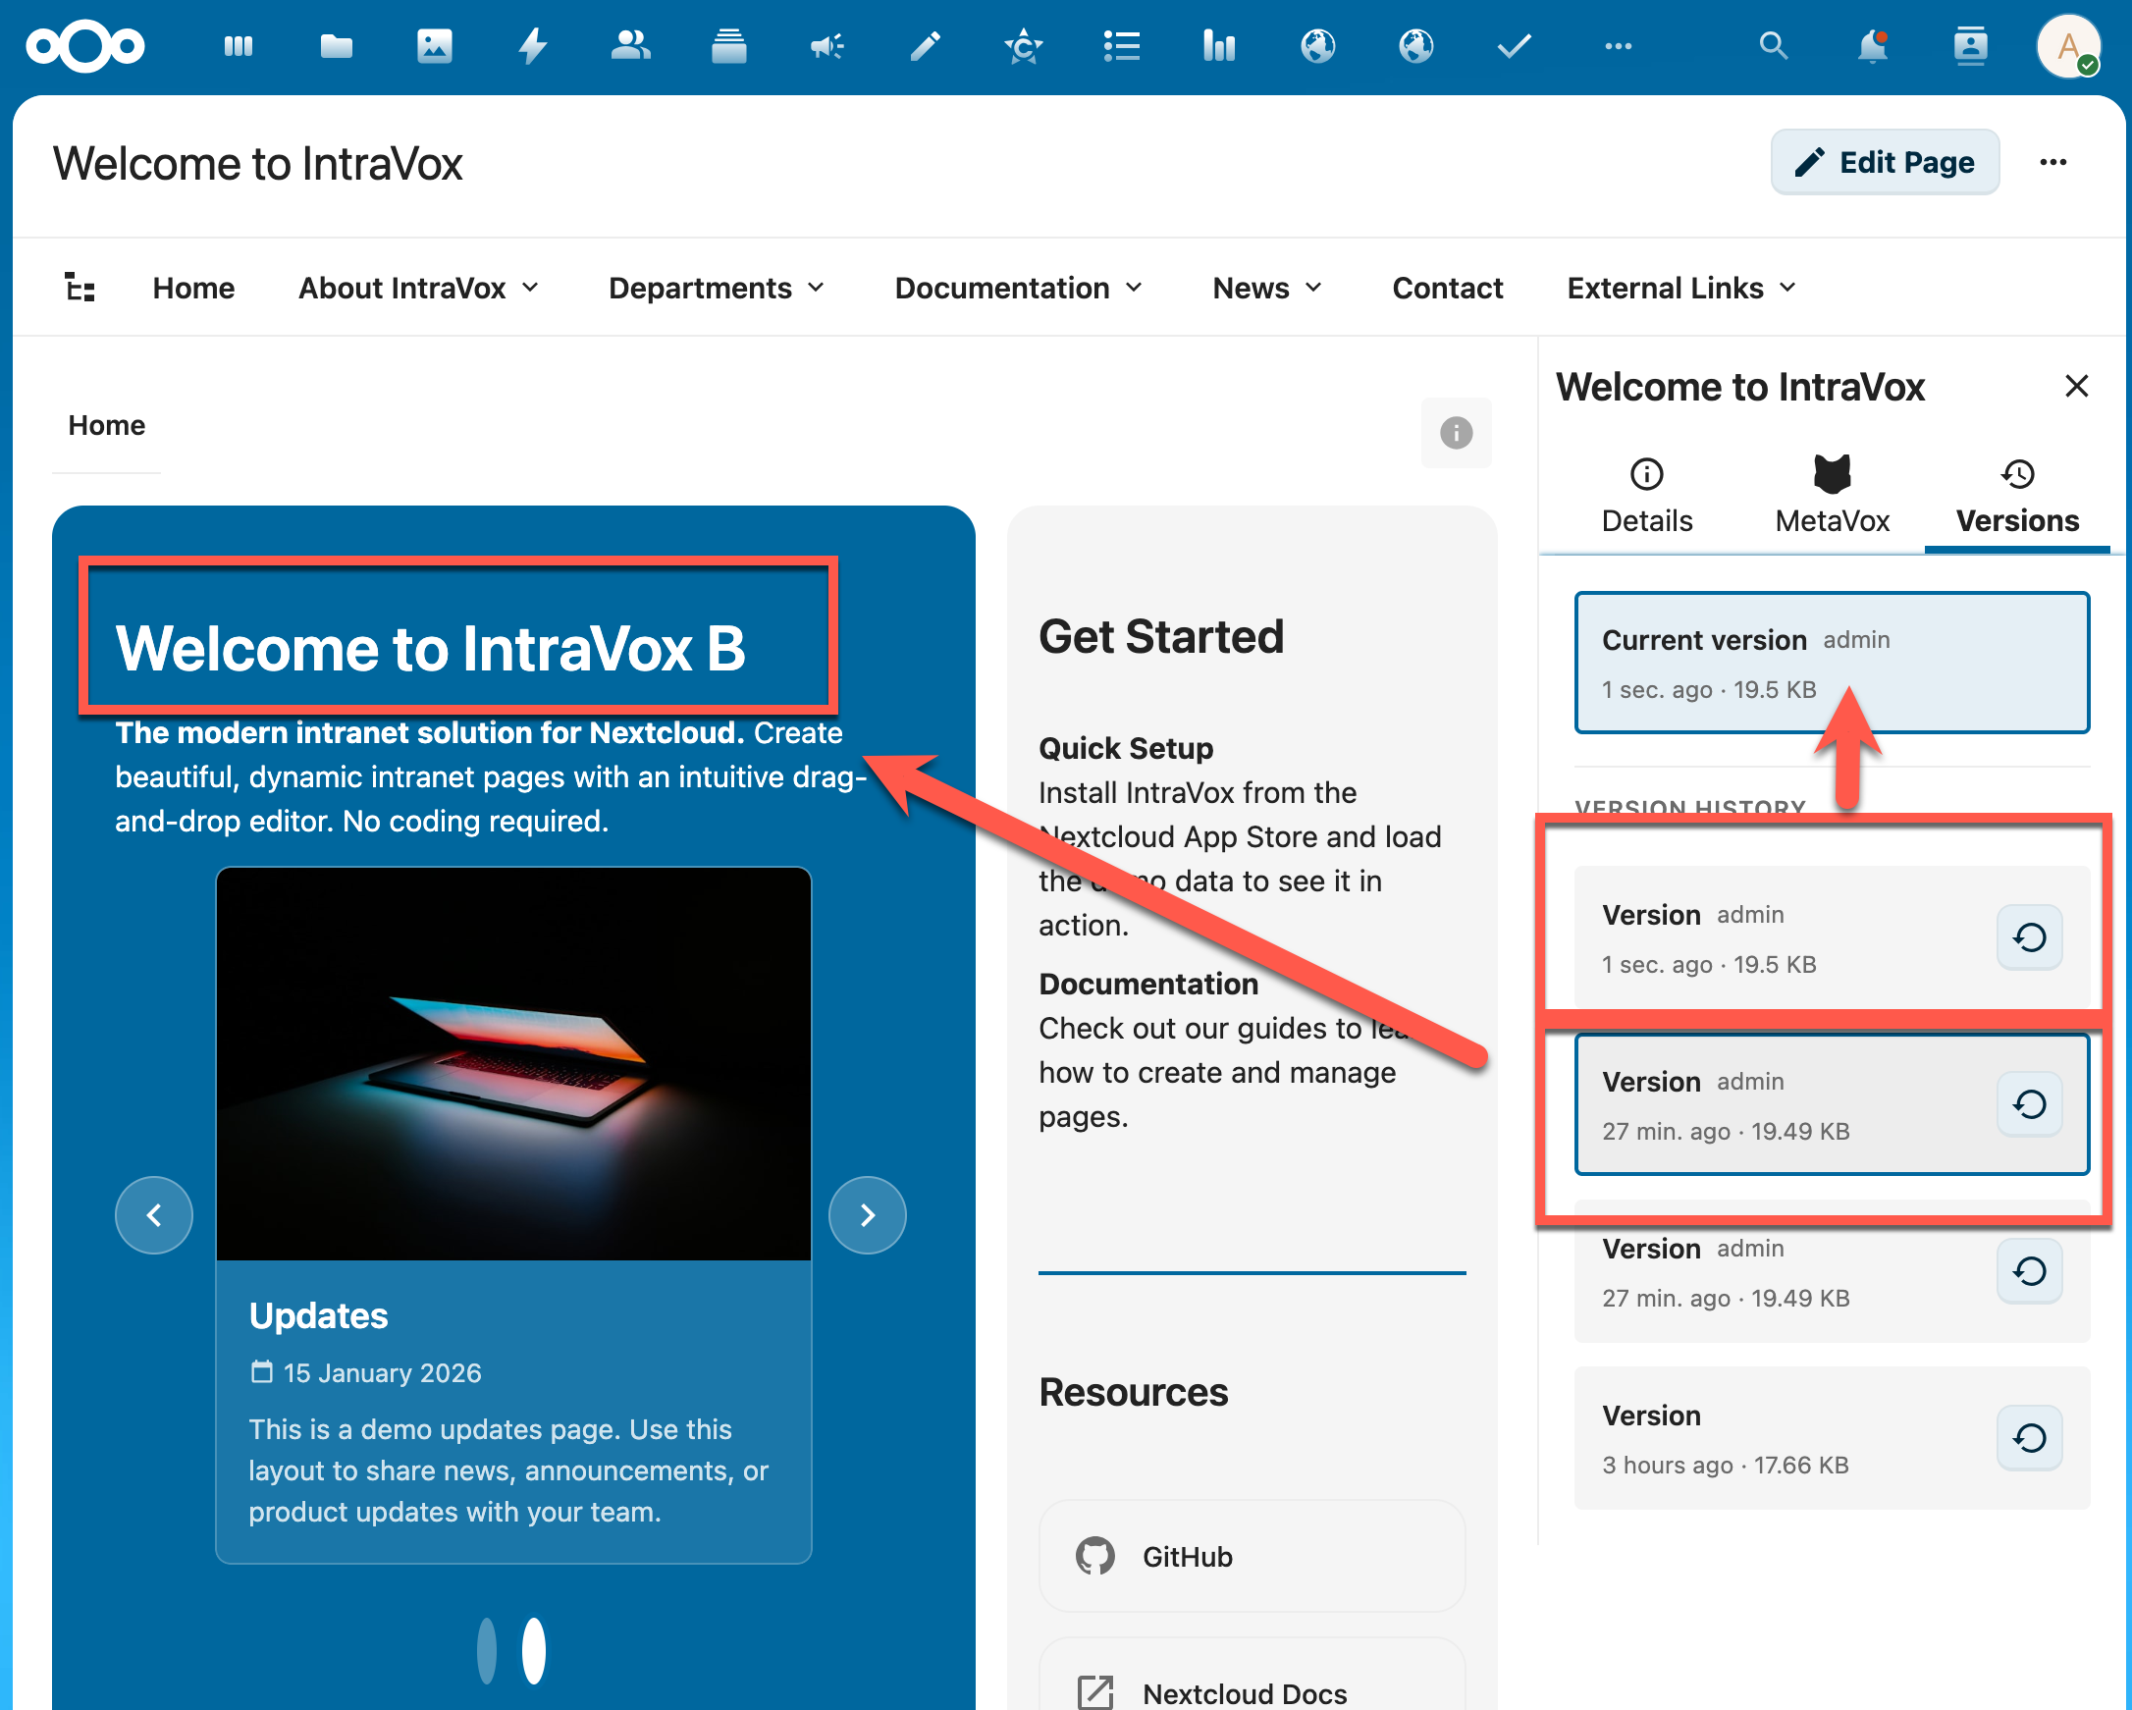
Task: Open the Announcements megaphone icon
Action: click(826, 45)
